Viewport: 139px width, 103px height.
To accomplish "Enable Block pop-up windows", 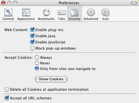I will point(32,48).
